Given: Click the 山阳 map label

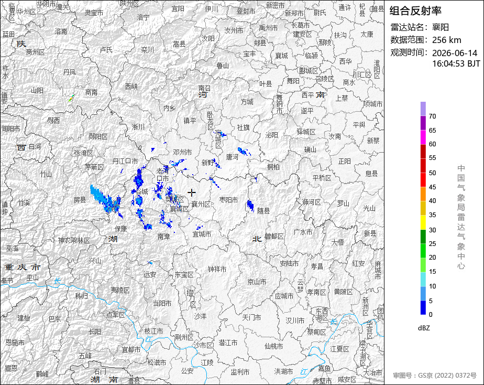Looking at the screenshot, I should pyautogui.click(x=37, y=91).
